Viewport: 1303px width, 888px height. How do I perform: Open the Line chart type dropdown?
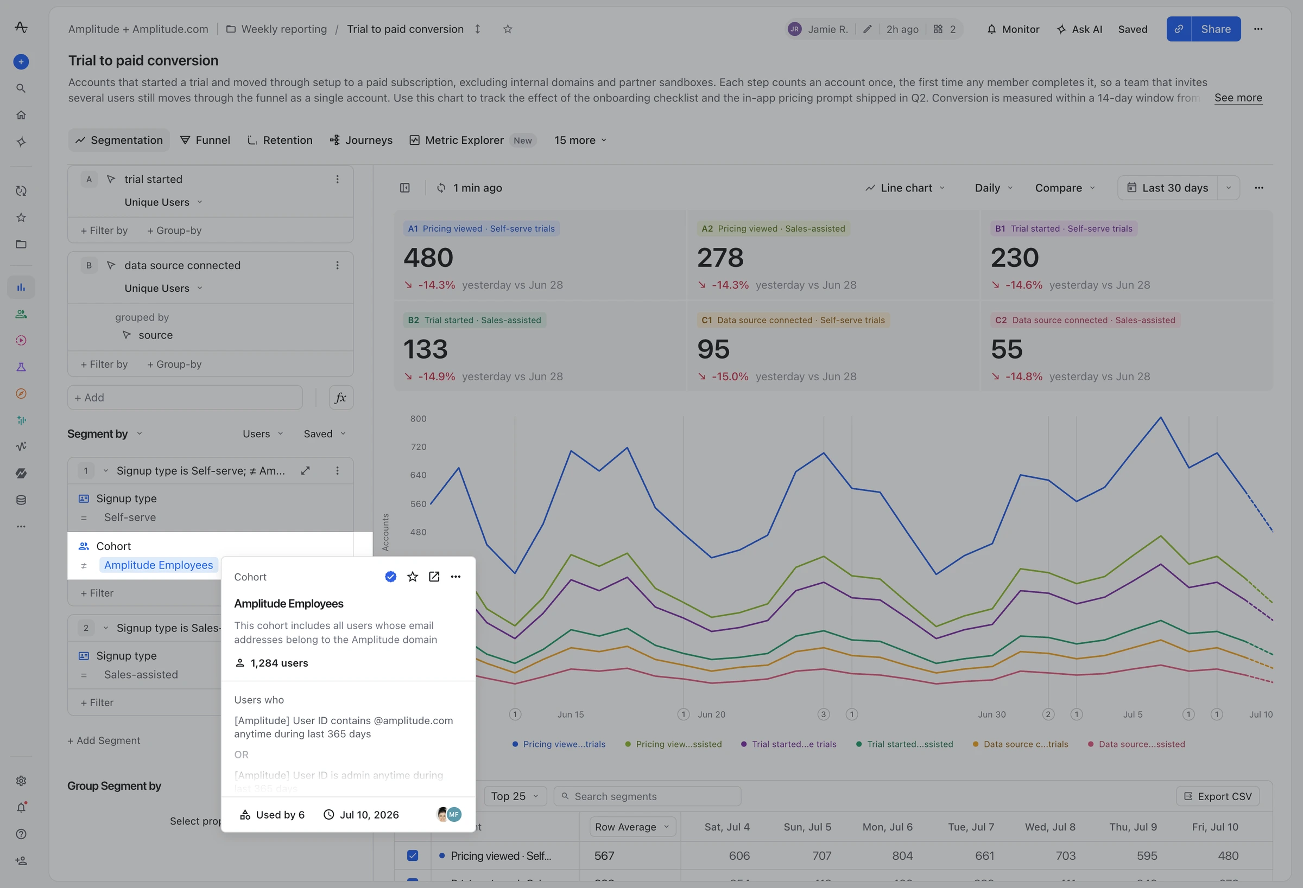(905, 188)
